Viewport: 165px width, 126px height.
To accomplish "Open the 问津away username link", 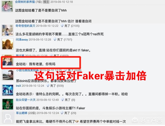I will point(22,40).
